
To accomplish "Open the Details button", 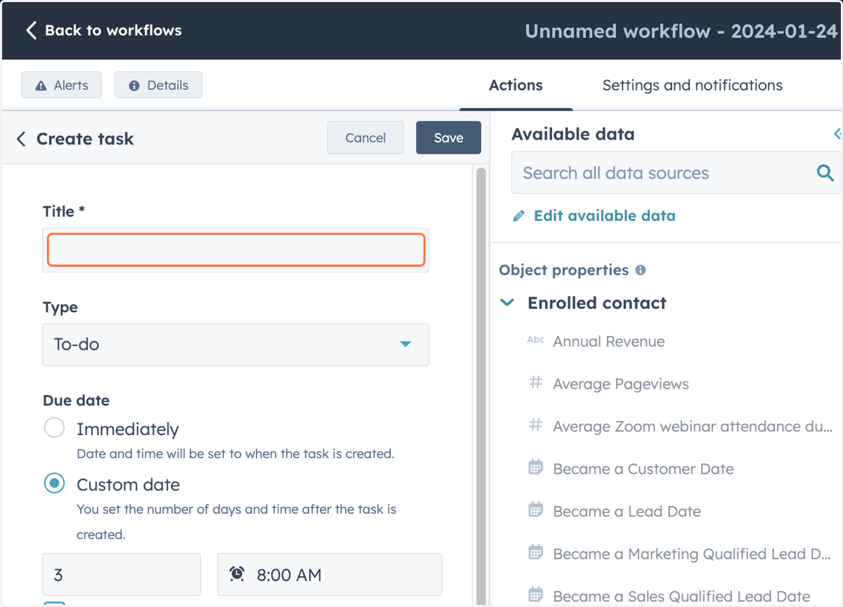I will point(158,86).
